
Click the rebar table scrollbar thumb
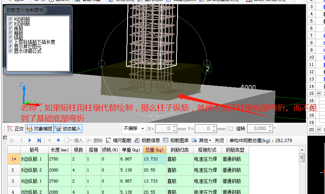click(302, 158)
